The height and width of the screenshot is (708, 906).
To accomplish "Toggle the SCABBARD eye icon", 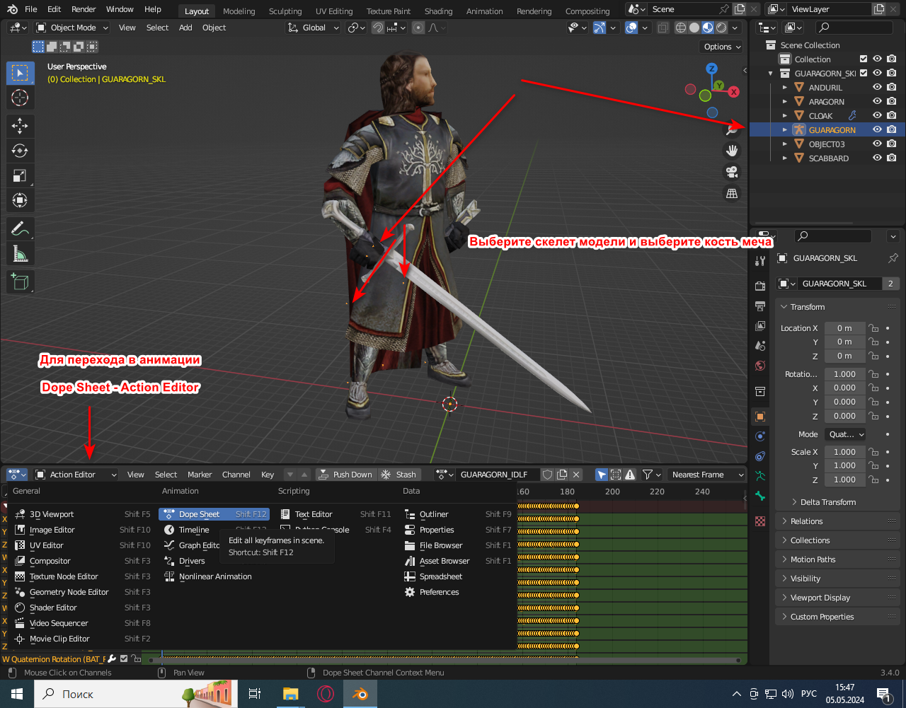I will [878, 158].
